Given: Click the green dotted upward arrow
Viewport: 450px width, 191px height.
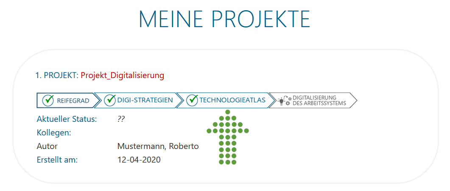Looking at the screenshot, I should (x=228, y=137).
